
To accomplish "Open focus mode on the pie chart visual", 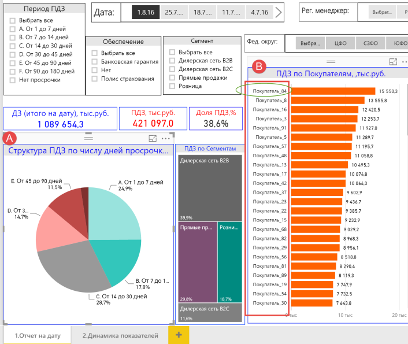I will (x=153, y=139).
